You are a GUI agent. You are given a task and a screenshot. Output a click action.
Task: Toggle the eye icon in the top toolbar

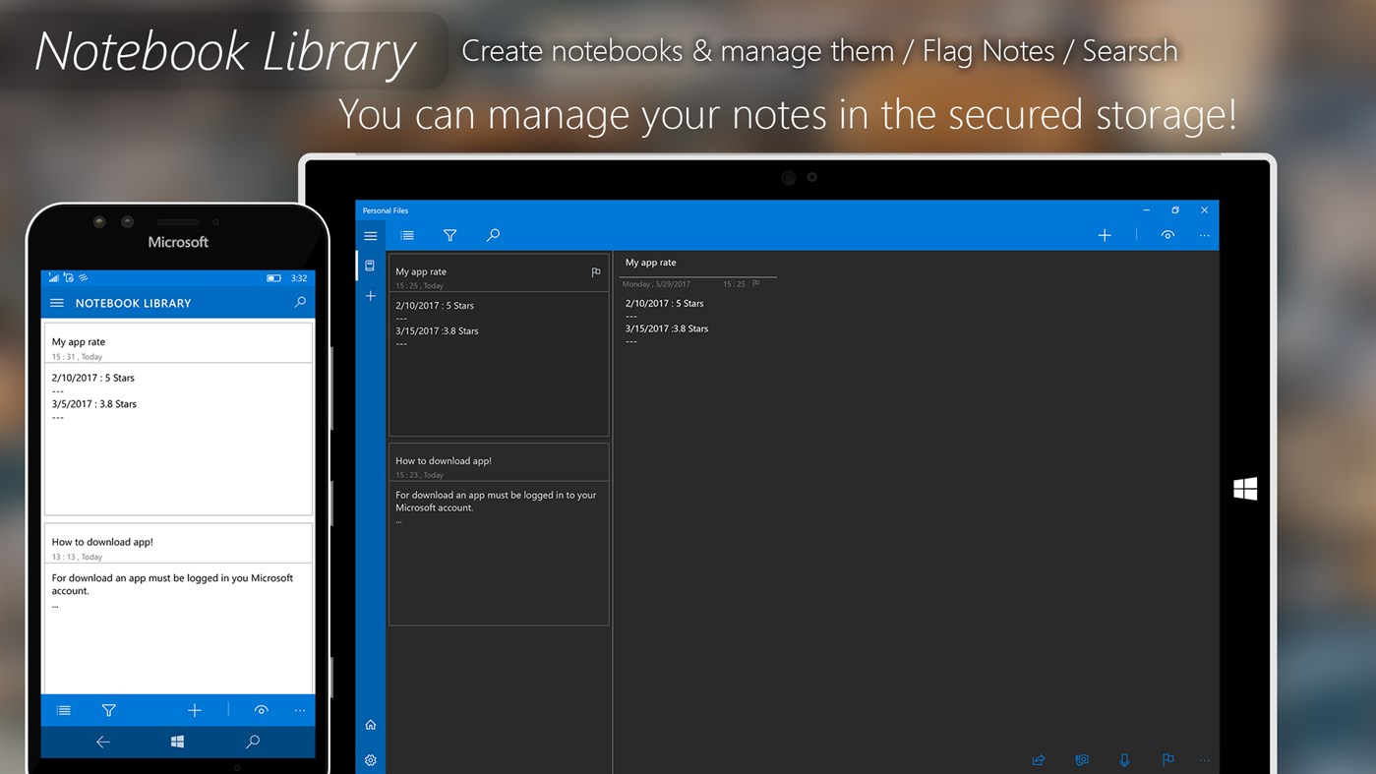pos(1167,235)
